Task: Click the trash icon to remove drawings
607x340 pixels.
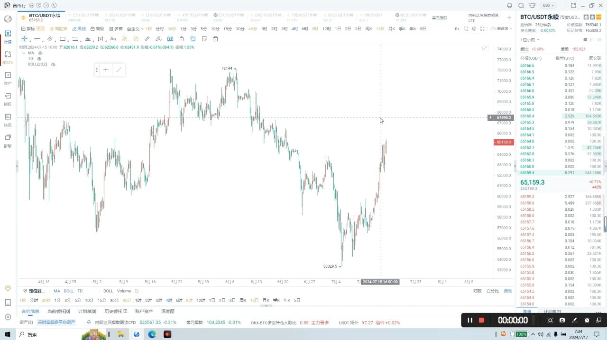Action: click(215, 39)
